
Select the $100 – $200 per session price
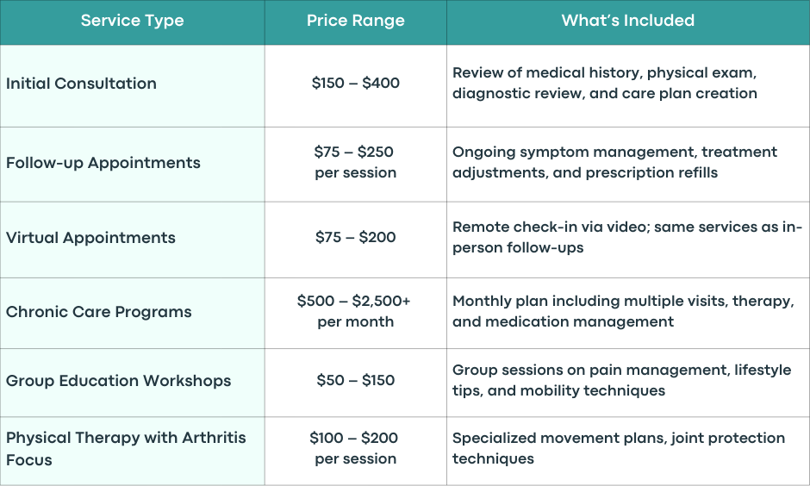pos(354,448)
